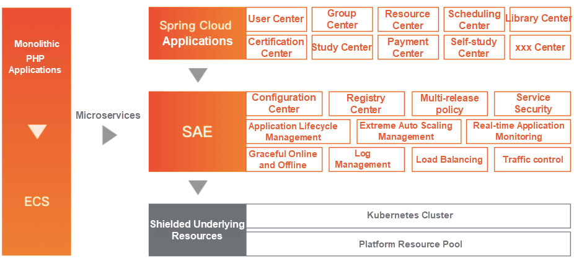Click gray down triangle below Spring Cloud

tap(198, 75)
